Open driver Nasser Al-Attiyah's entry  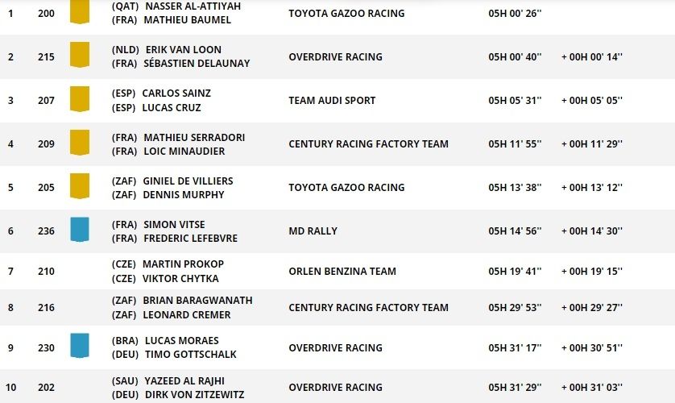coord(193,4)
